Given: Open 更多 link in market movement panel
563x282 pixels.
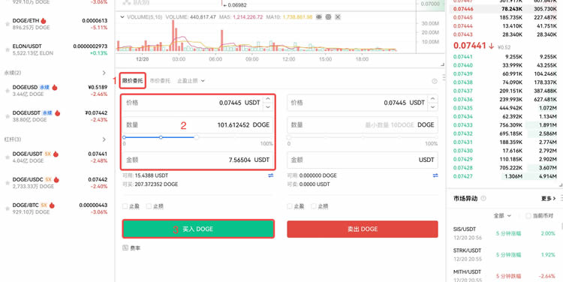Looking at the screenshot, I should (548, 199).
